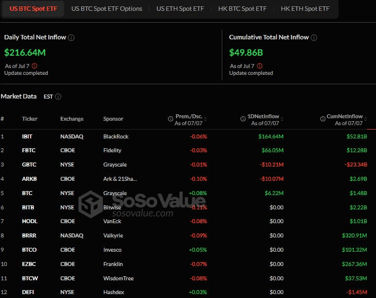Click the $320.91M cumulative inflow cell
The image size is (376, 298).
point(354,235)
